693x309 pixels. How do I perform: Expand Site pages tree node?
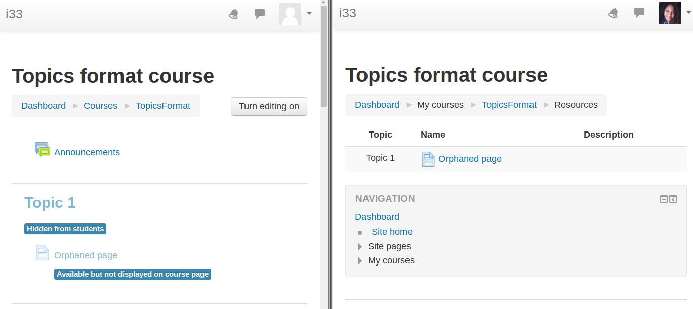(x=360, y=247)
